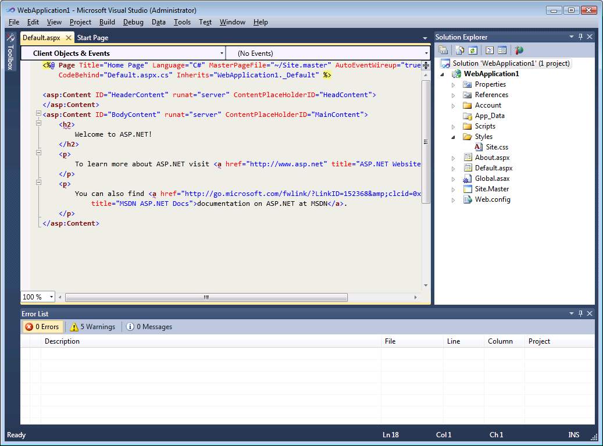Open the 100 % zoom level combo box
603x446 pixels.
click(x=38, y=297)
